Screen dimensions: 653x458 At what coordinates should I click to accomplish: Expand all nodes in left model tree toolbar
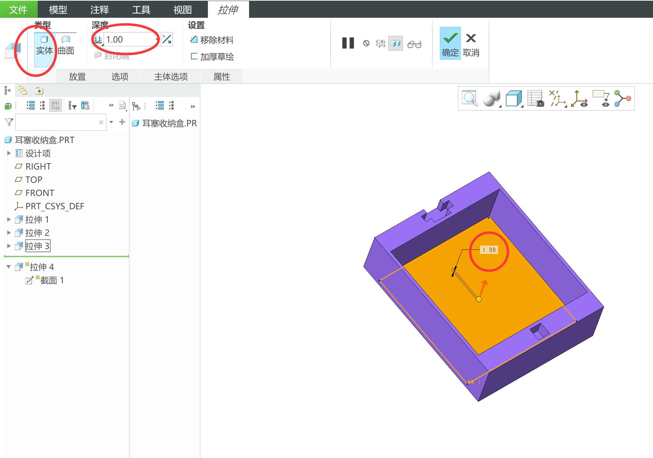[31, 105]
